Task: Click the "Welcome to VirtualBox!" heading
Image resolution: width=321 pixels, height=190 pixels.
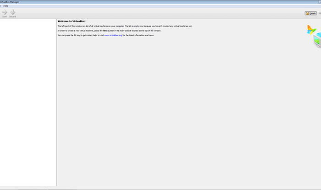Action: pyautogui.click(x=72, y=21)
